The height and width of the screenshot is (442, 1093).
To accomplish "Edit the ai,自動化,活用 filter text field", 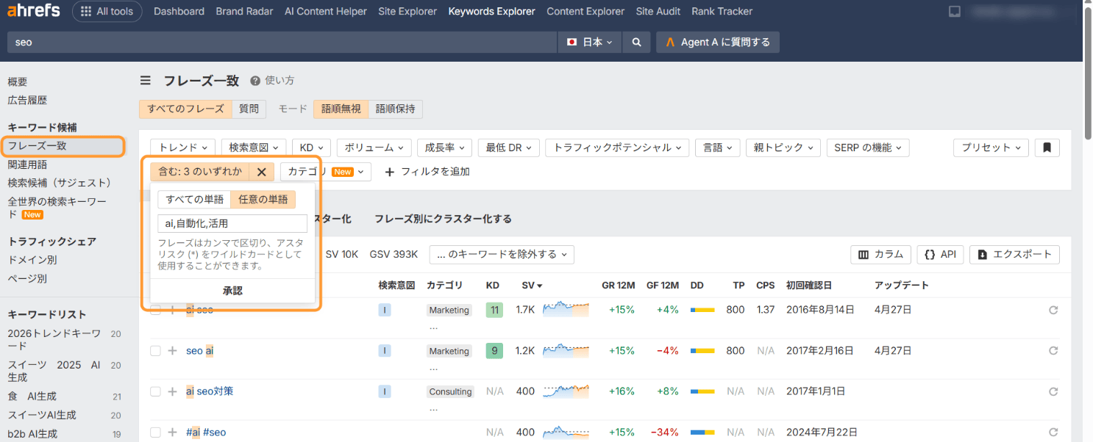I will point(232,224).
